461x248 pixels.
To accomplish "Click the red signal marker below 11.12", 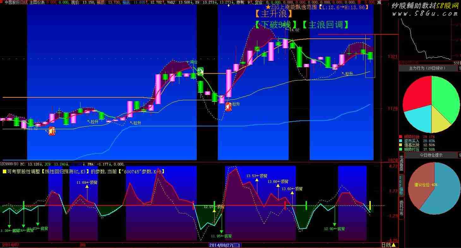I will pos(52,131).
